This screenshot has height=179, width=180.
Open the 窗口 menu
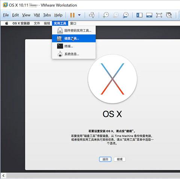click(x=73, y=23)
